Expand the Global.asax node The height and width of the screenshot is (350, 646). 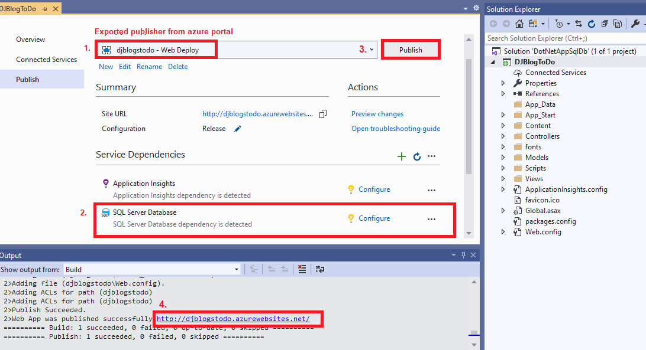[503, 211]
